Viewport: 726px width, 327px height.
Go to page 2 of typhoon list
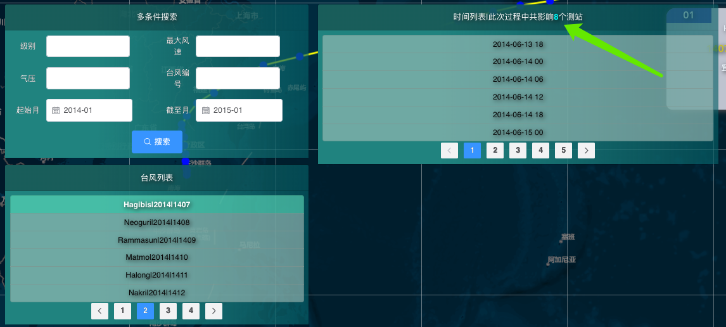point(145,311)
